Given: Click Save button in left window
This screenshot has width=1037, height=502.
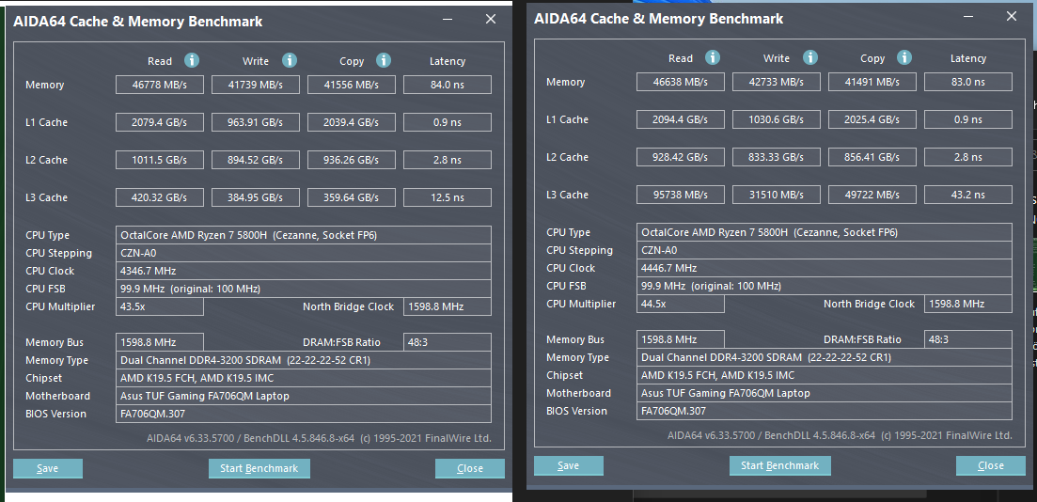Looking at the screenshot, I should [x=48, y=468].
